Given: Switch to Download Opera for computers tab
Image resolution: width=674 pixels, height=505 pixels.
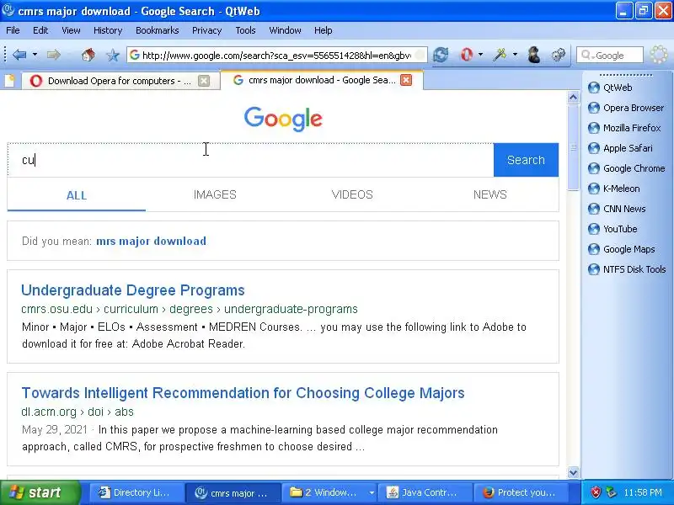Looking at the screenshot, I should [x=120, y=81].
